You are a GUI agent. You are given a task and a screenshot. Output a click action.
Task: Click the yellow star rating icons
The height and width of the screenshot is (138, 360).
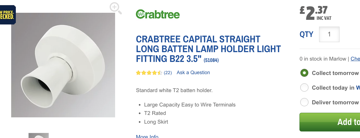point(149,73)
